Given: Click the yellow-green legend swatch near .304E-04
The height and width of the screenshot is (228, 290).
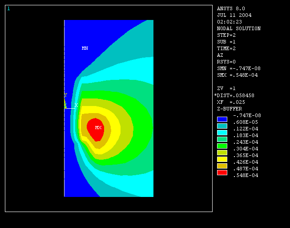Looking at the screenshot, I should tap(222, 153).
